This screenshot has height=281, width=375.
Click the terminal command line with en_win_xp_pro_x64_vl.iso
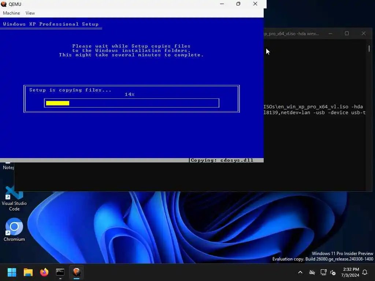pyautogui.click(x=313, y=107)
